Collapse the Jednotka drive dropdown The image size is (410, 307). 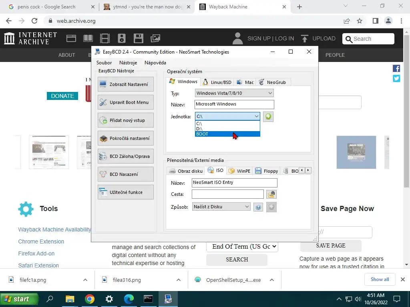tap(228, 116)
